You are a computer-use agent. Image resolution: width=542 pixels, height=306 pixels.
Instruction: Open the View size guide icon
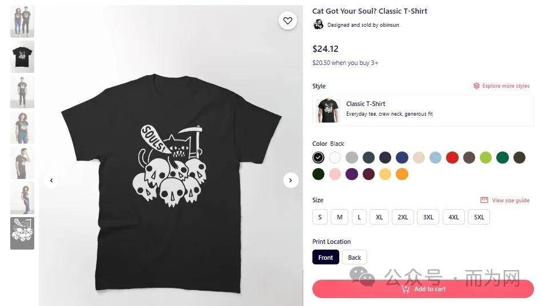[484, 200]
